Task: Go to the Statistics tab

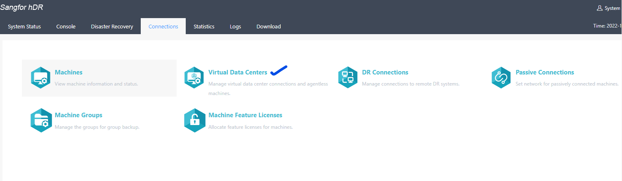Action: (x=204, y=26)
